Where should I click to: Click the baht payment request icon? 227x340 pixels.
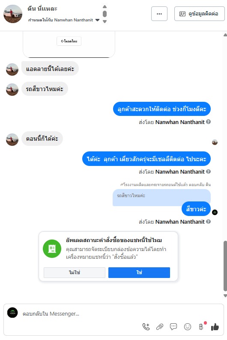pos(201,327)
